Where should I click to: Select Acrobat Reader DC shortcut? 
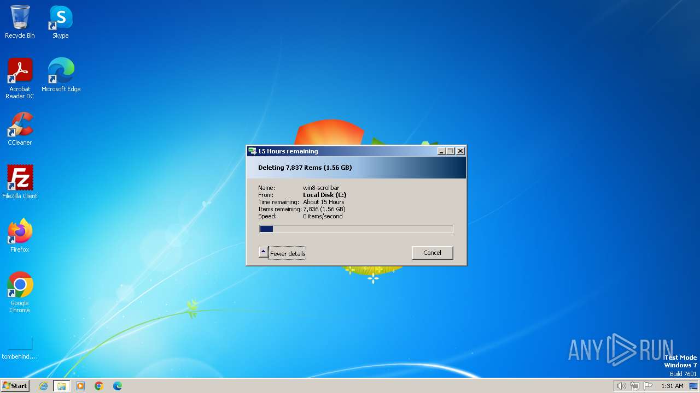[20, 78]
